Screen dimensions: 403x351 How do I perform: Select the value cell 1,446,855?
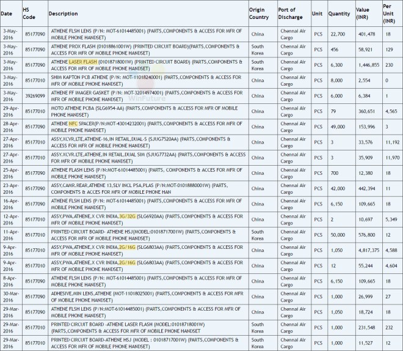pos(369,65)
